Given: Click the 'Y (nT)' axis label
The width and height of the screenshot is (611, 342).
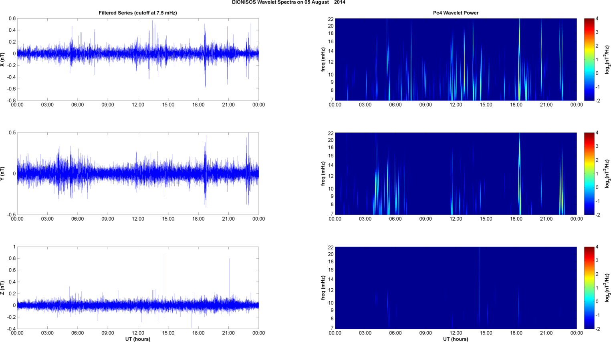Looking at the screenshot, I should click(x=2, y=173).
